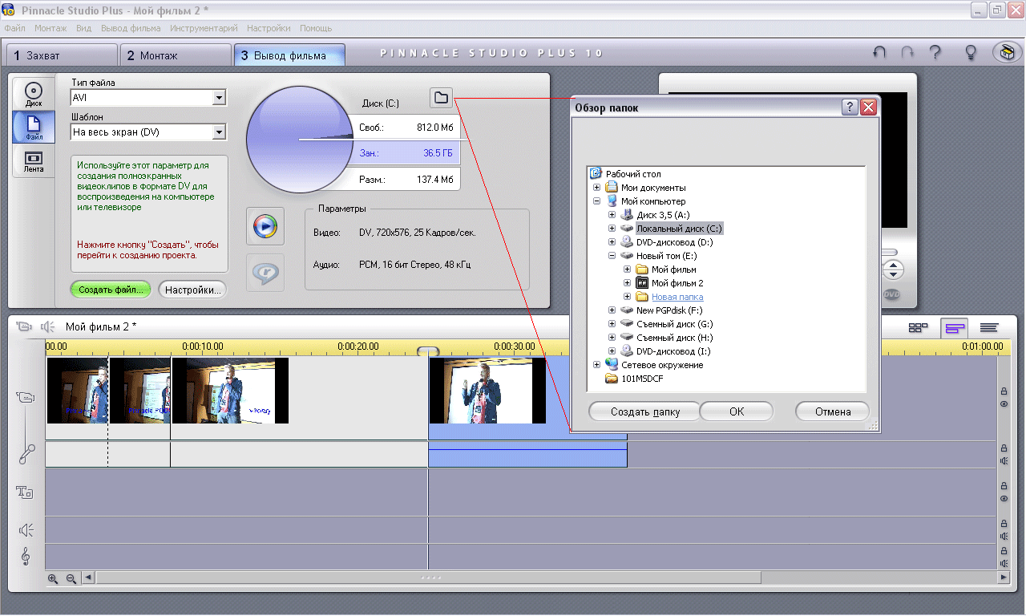
Task: Click the video track camcorder icon
Action: 26,397
